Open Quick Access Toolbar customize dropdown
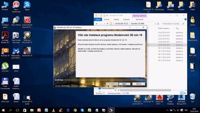200x113 pixels. point(107,15)
